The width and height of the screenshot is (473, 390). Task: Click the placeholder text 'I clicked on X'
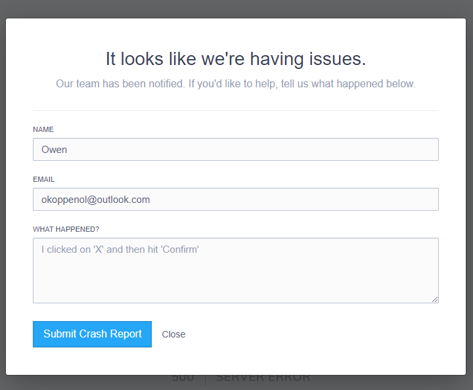click(120, 249)
